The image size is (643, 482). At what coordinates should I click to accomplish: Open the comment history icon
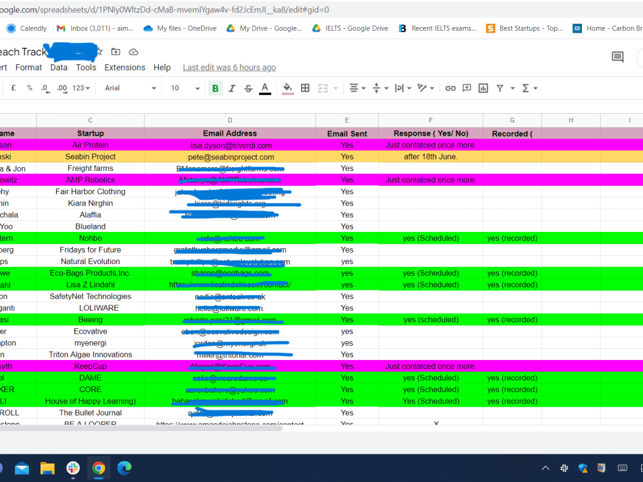pos(617,57)
